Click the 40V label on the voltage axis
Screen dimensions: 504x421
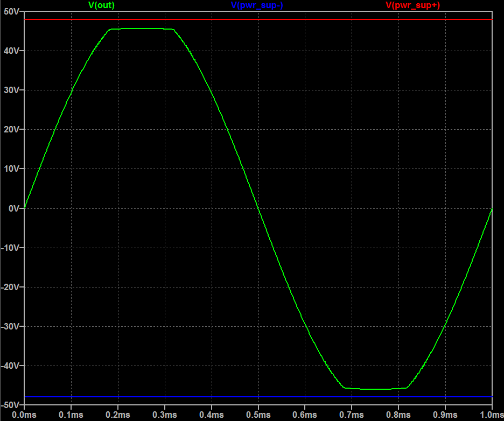click(11, 51)
